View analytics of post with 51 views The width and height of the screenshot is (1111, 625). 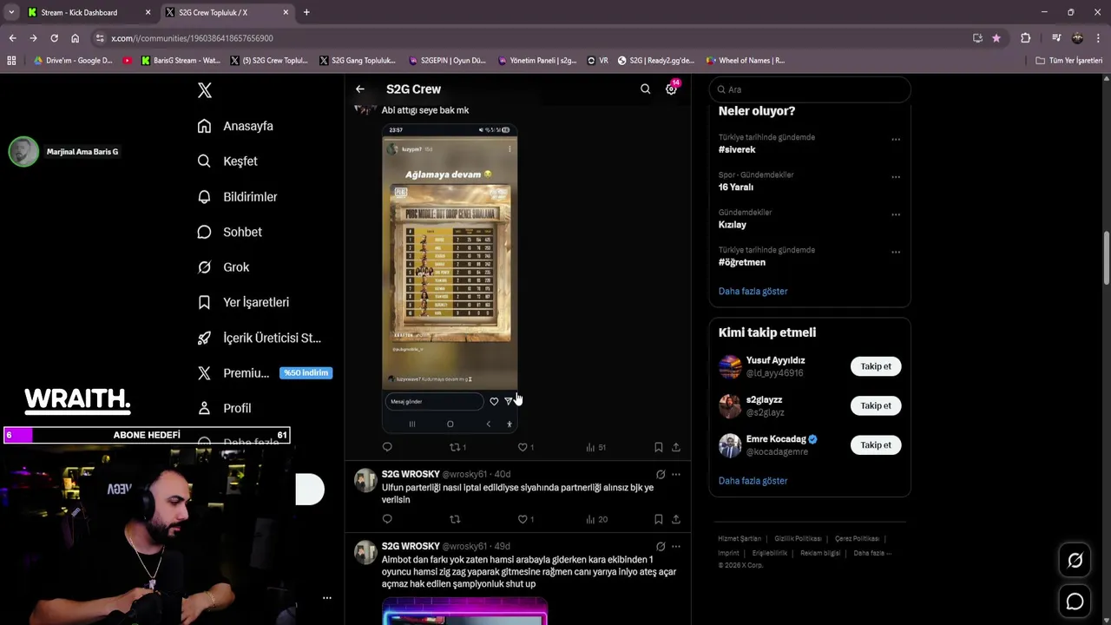pos(595,447)
